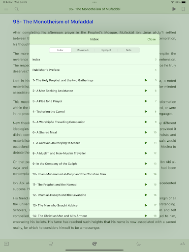Switch to the Note tab
This screenshot has width=189, height=252.
[x=128, y=50]
